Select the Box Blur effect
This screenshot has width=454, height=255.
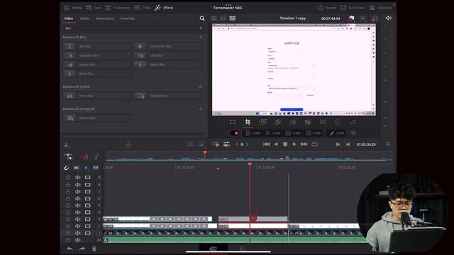[x=97, y=46]
